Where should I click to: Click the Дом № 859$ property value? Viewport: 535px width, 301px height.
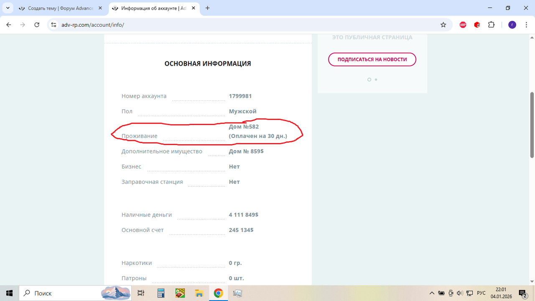point(246,151)
